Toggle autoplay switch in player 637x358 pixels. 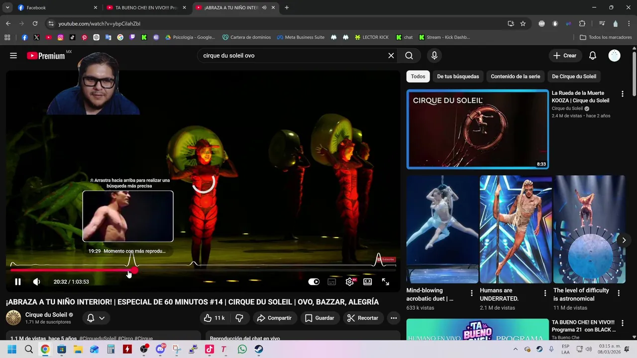click(x=314, y=282)
